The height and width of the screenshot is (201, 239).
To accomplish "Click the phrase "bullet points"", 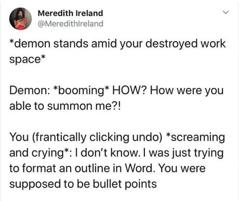I will [125, 184].
